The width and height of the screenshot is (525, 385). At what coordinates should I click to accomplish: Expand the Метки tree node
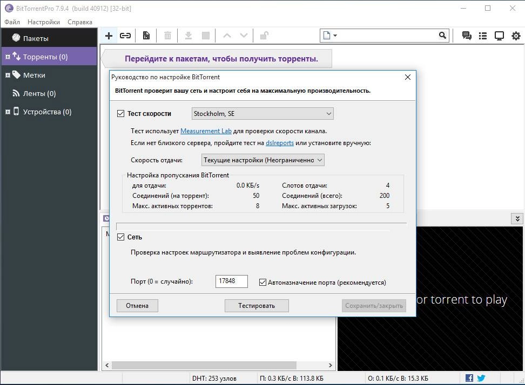8,75
